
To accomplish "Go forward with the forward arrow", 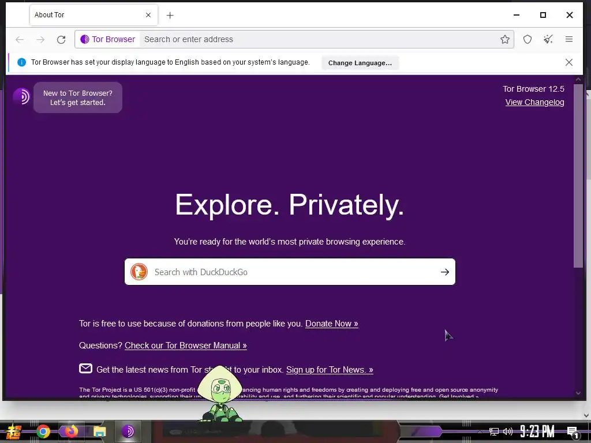I will (x=40, y=39).
